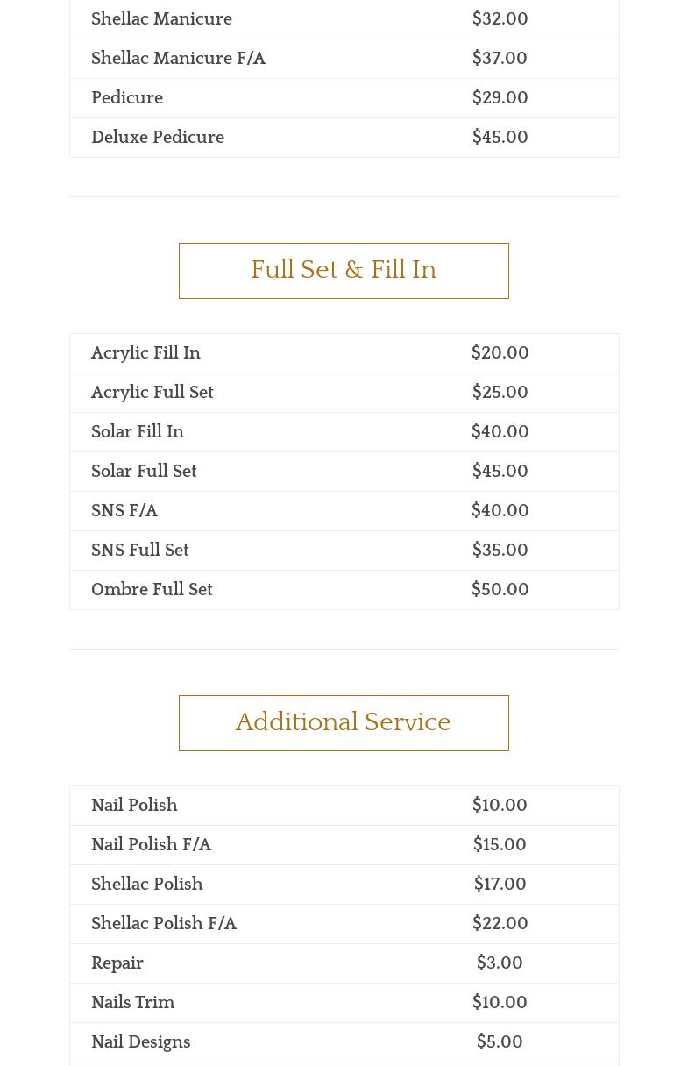
Task: Click the Shellac Manicure F/A service name
Action: pyautogui.click(x=178, y=59)
